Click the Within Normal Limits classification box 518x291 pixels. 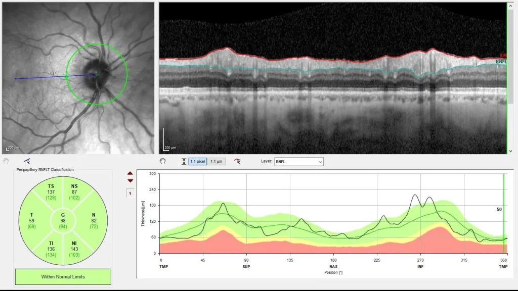pos(63,276)
